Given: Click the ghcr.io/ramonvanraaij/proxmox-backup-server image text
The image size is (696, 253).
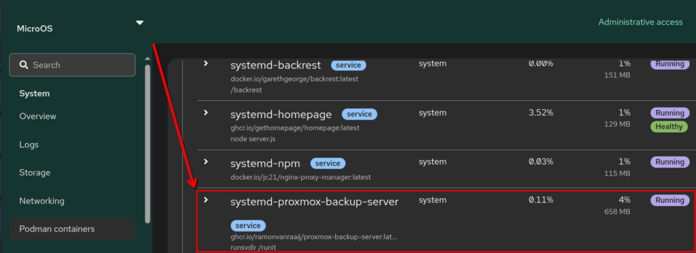Looking at the screenshot, I should pyautogui.click(x=313, y=237).
